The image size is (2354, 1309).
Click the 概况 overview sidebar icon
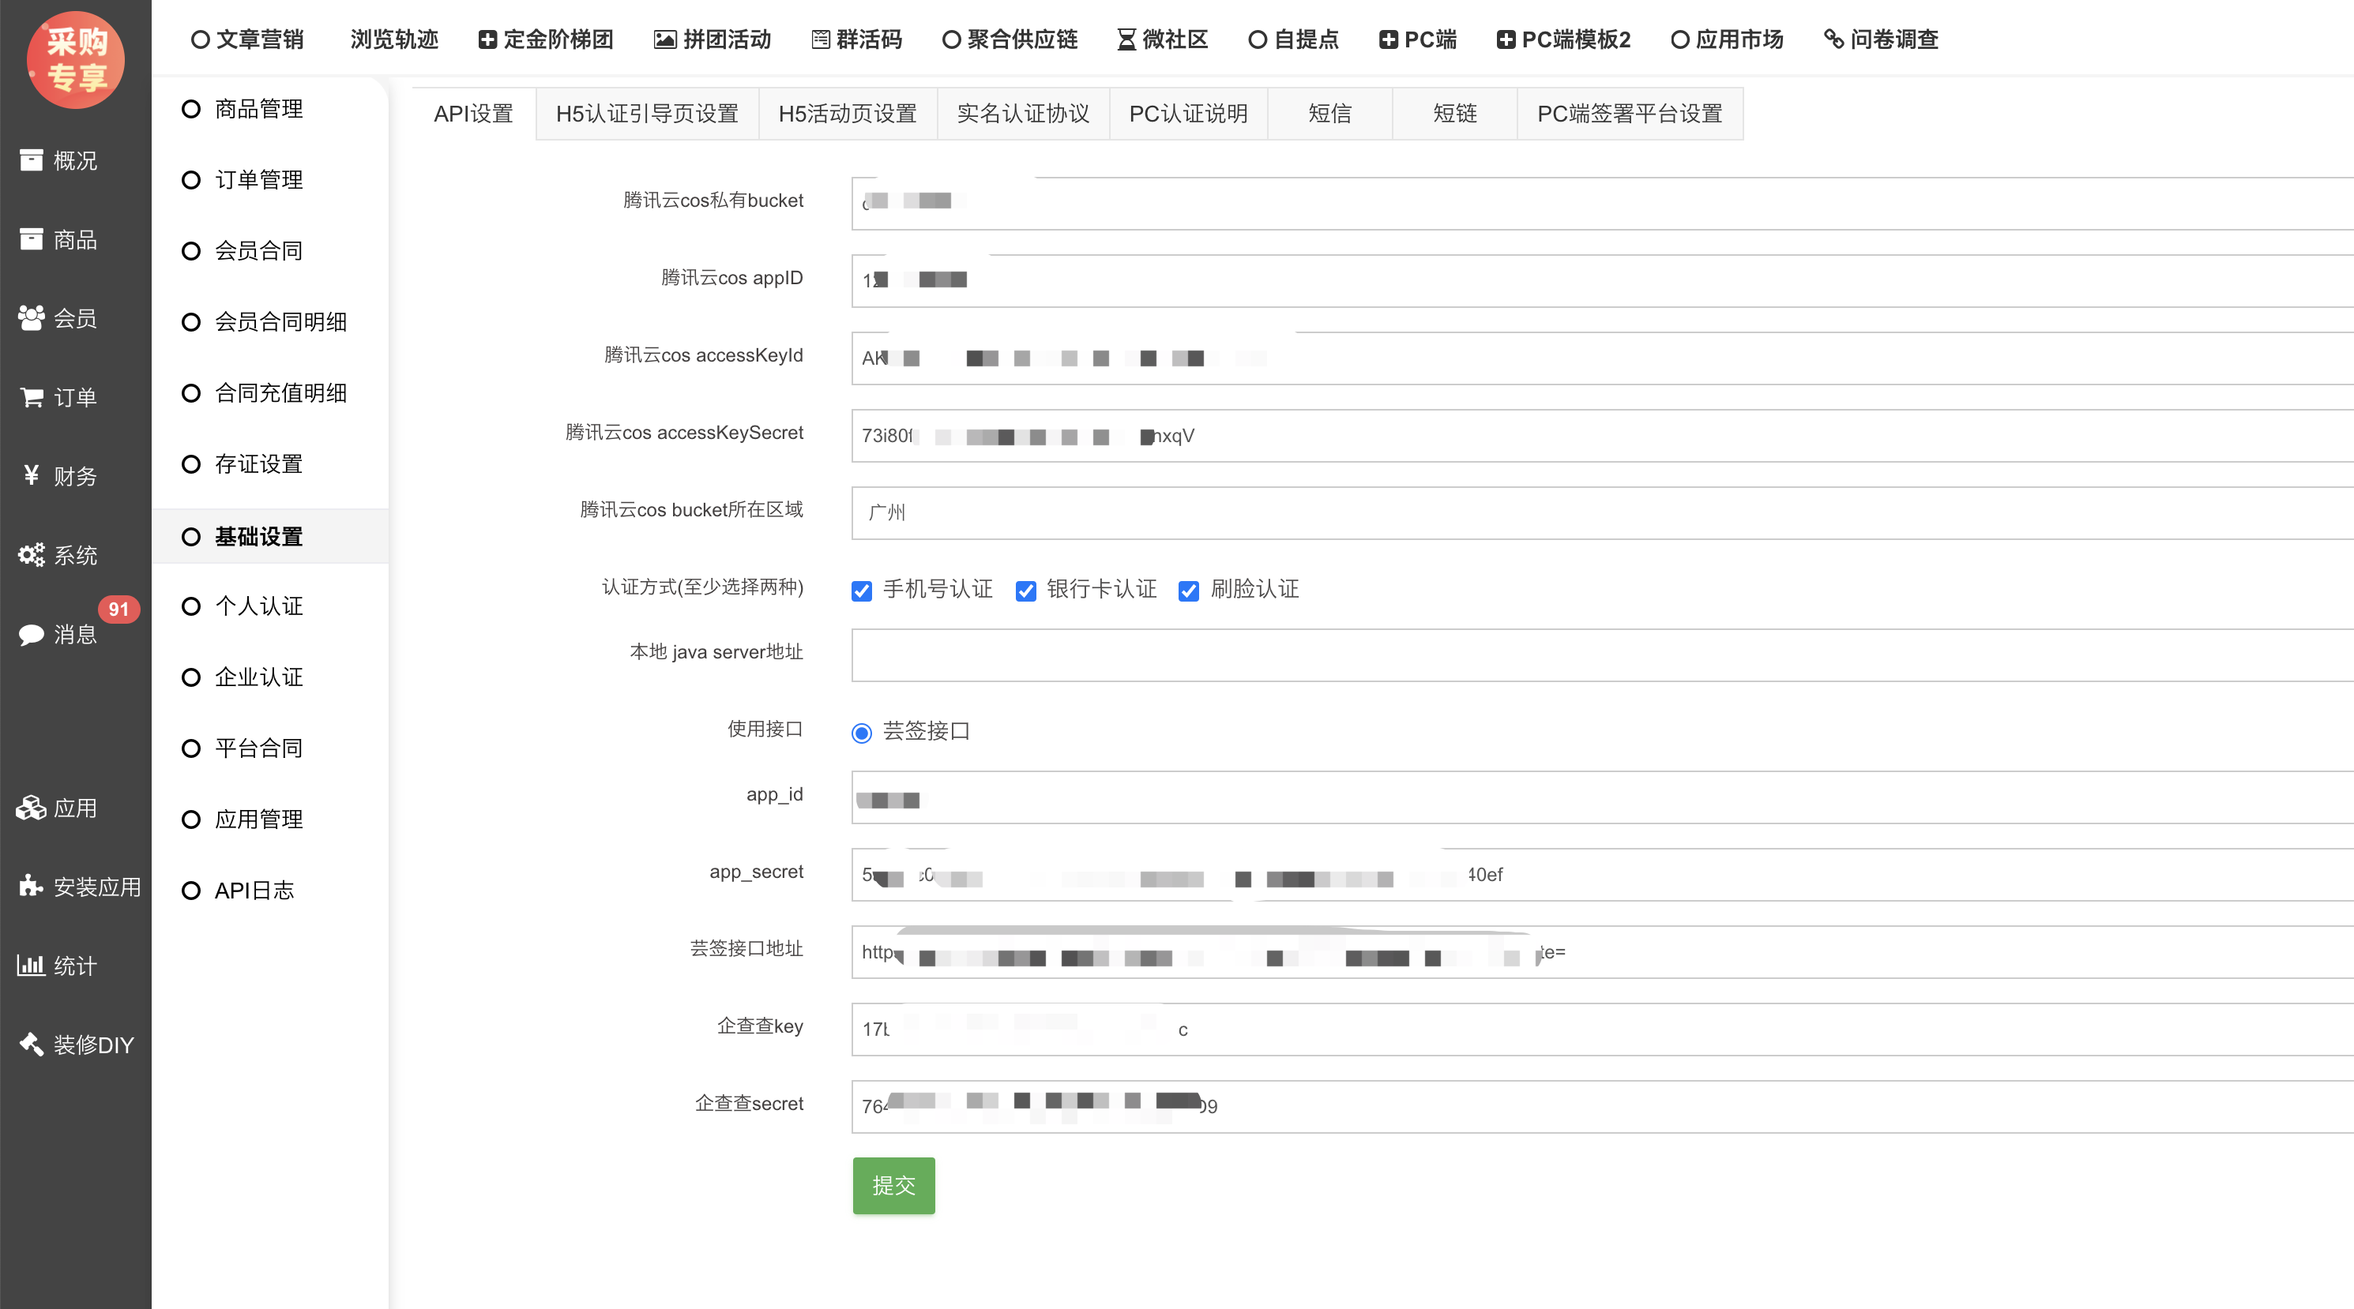(31, 159)
